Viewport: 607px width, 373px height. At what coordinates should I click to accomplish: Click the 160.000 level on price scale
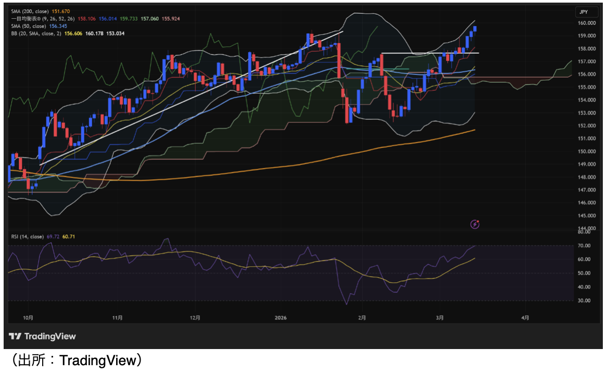click(586, 23)
